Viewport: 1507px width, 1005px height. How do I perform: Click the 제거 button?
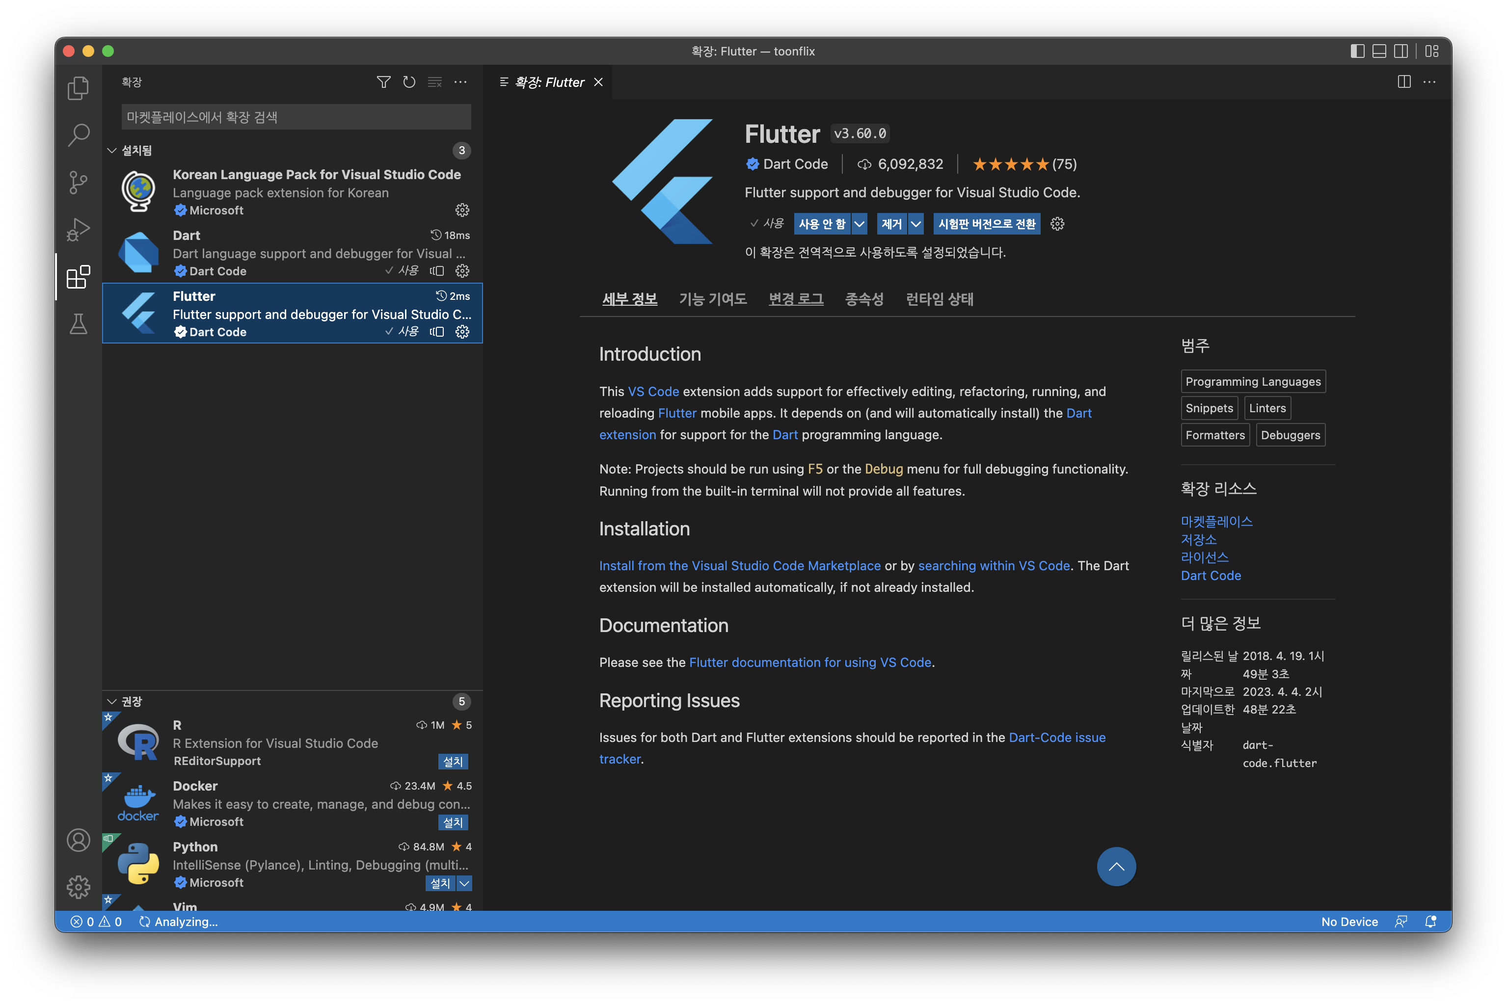[891, 224]
